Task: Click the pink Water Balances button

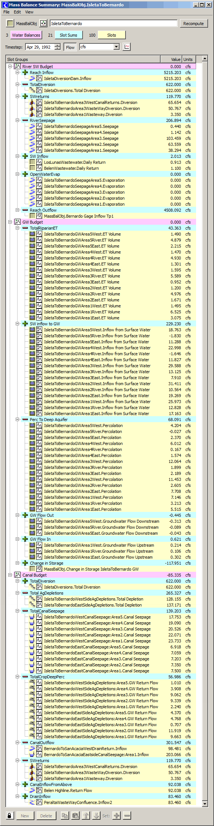Action: click(26, 35)
